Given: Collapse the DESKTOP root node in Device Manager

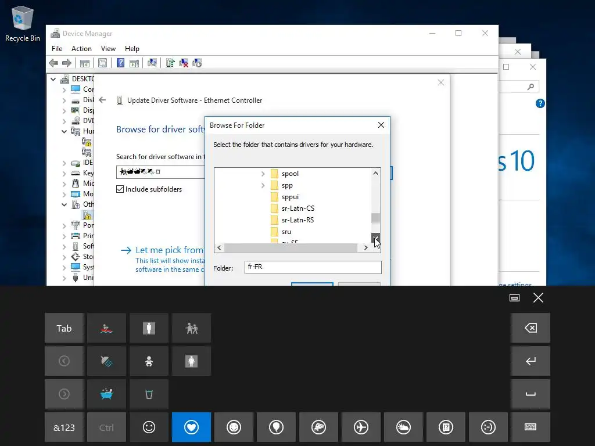Looking at the screenshot, I should (x=53, y=79).
